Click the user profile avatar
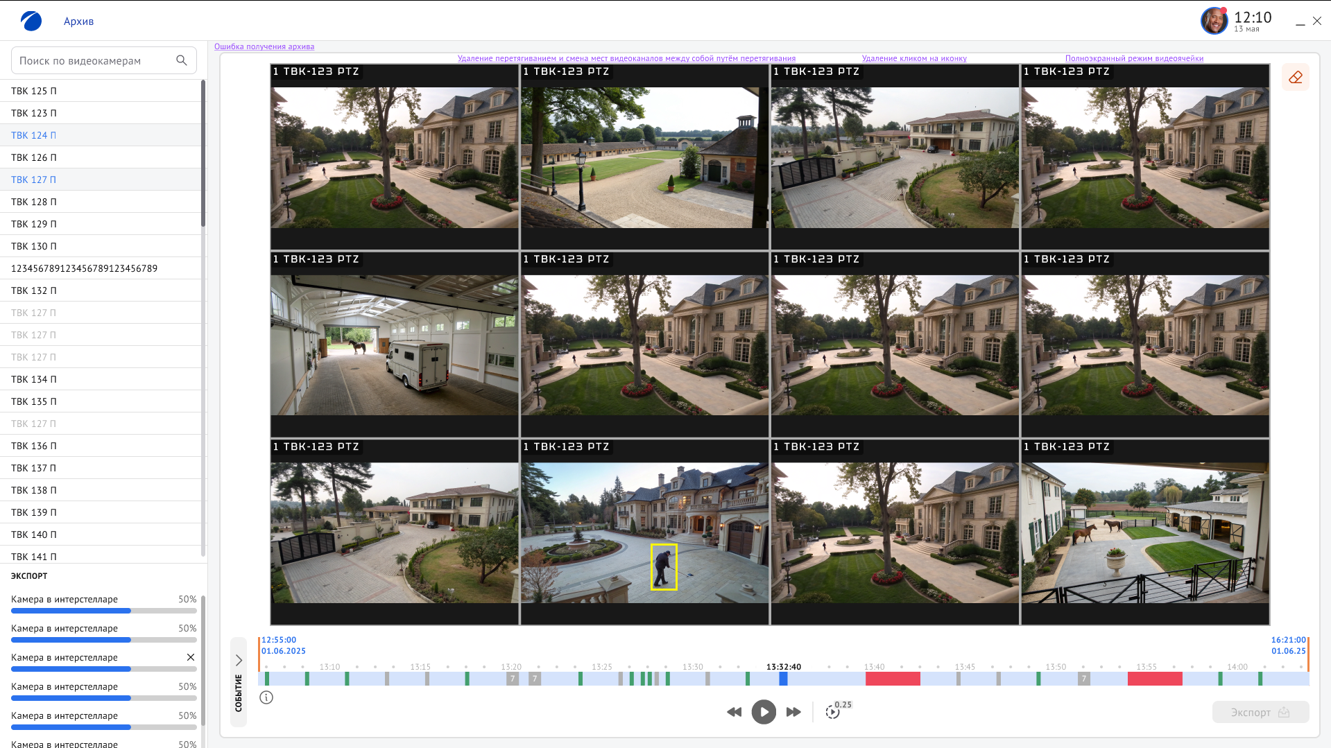Viewport: 1331px width, 748px height. [x=1214, y=21]
